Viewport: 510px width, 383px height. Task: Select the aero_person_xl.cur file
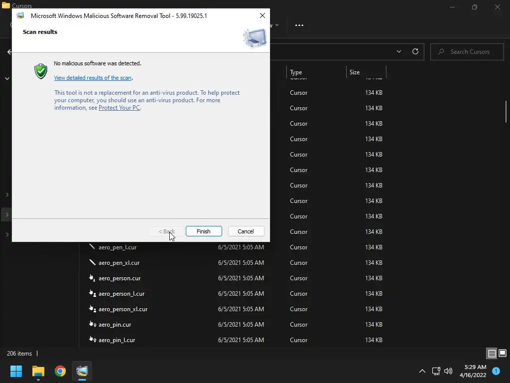tap(123, 309)
